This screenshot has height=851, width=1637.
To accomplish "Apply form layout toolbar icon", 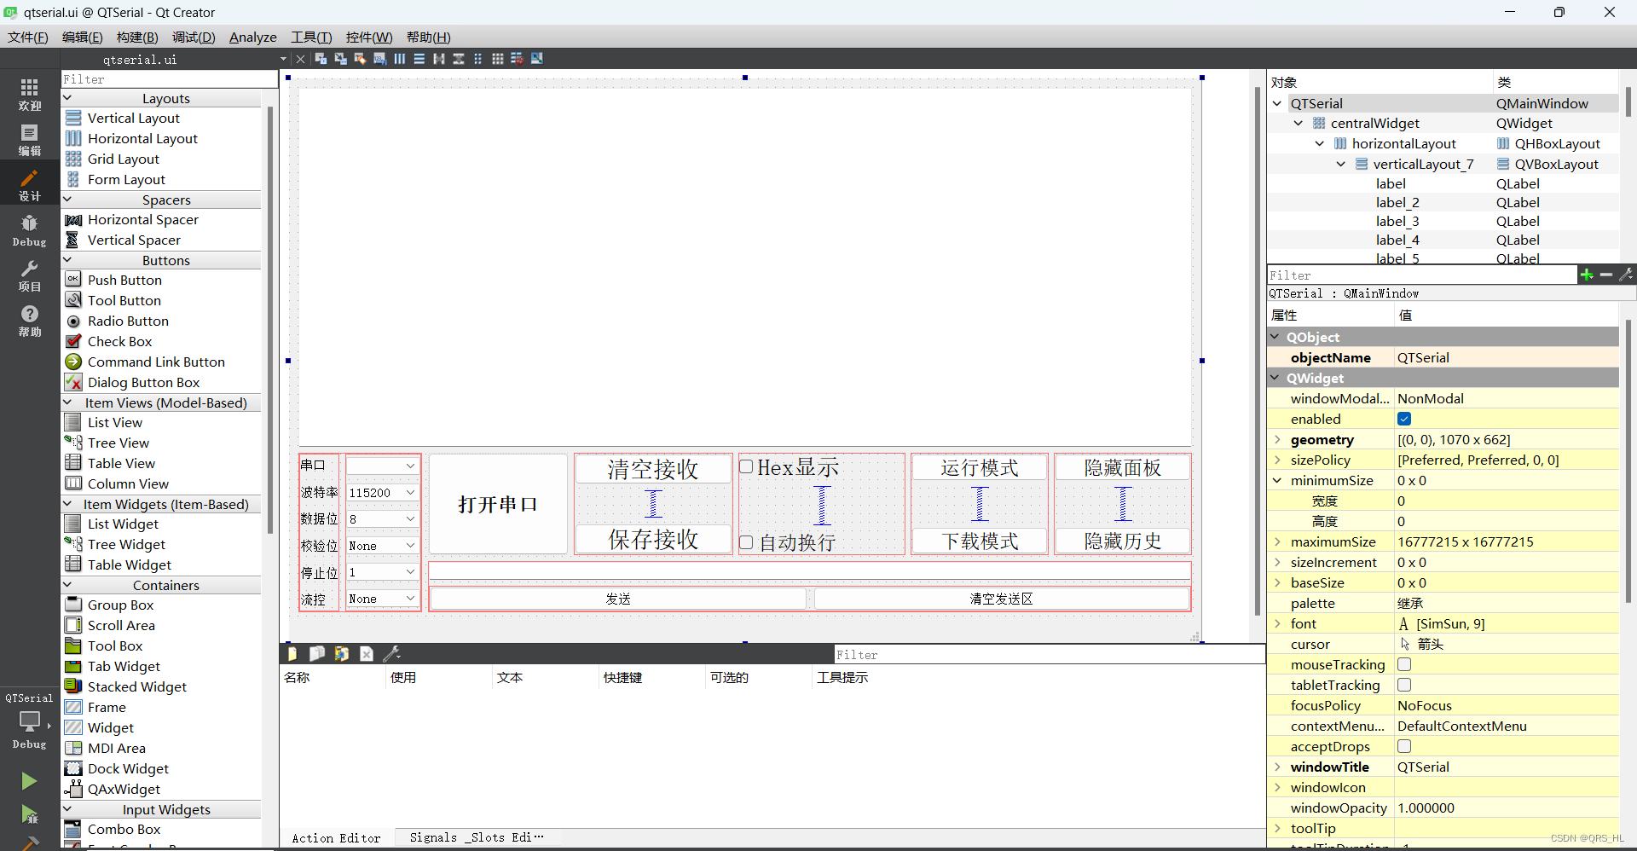I will tap(477, 59).
